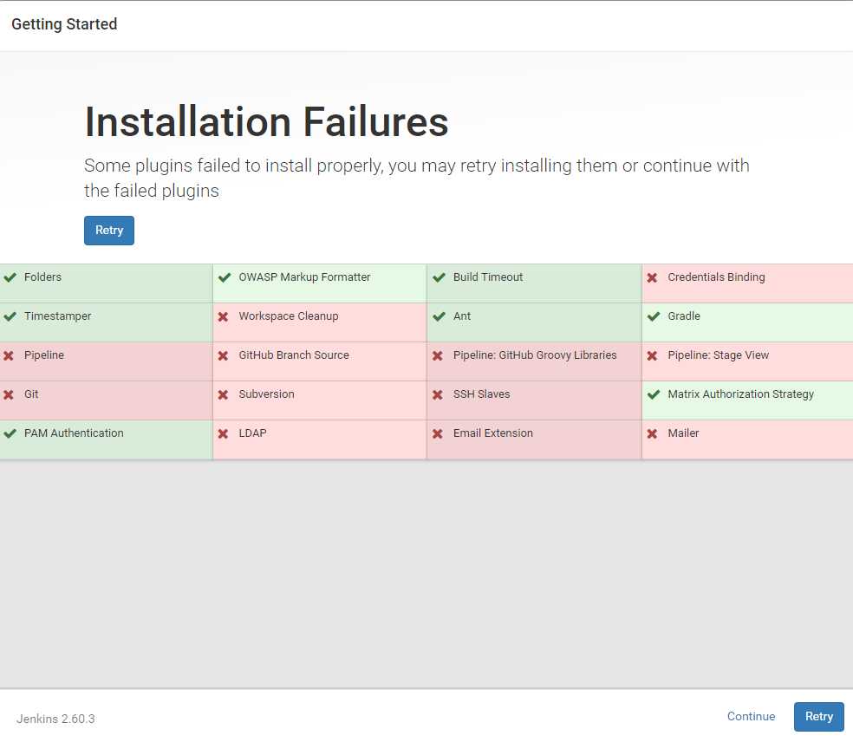Click the red X beside LDAP
Image resolution: width=853 pixels, height=742 pixels.
coord(223,434)
